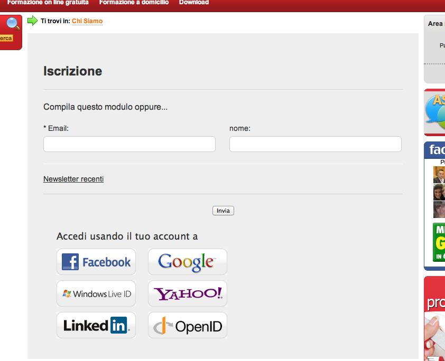Click the Iscrizione heading
This screenshot has height=361, width=445.
coord(72,71)
